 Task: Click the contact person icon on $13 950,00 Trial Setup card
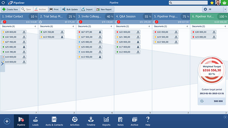pyautogui.click(x=62, y=37)
